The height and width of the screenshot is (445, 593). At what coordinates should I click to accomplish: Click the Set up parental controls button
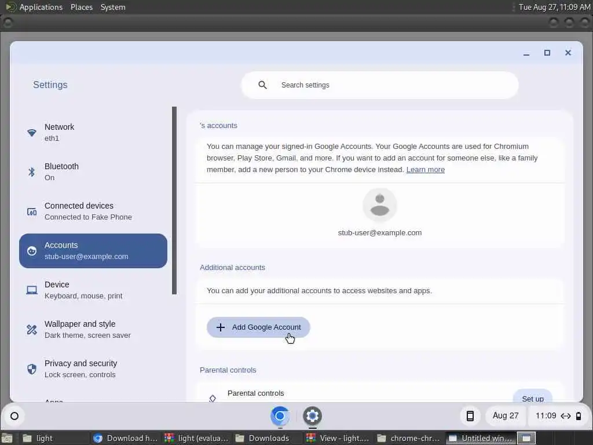pos(533,397)
